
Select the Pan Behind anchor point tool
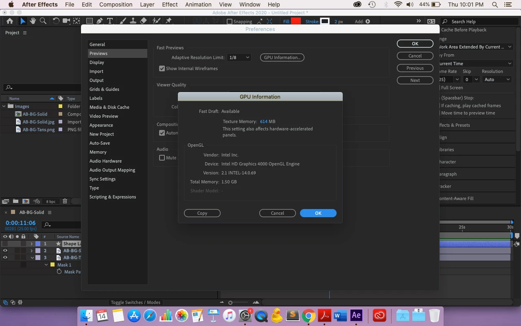(76, 21)
